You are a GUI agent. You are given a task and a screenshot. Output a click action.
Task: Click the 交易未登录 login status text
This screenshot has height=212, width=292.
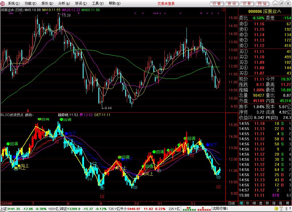coord(166,3)
